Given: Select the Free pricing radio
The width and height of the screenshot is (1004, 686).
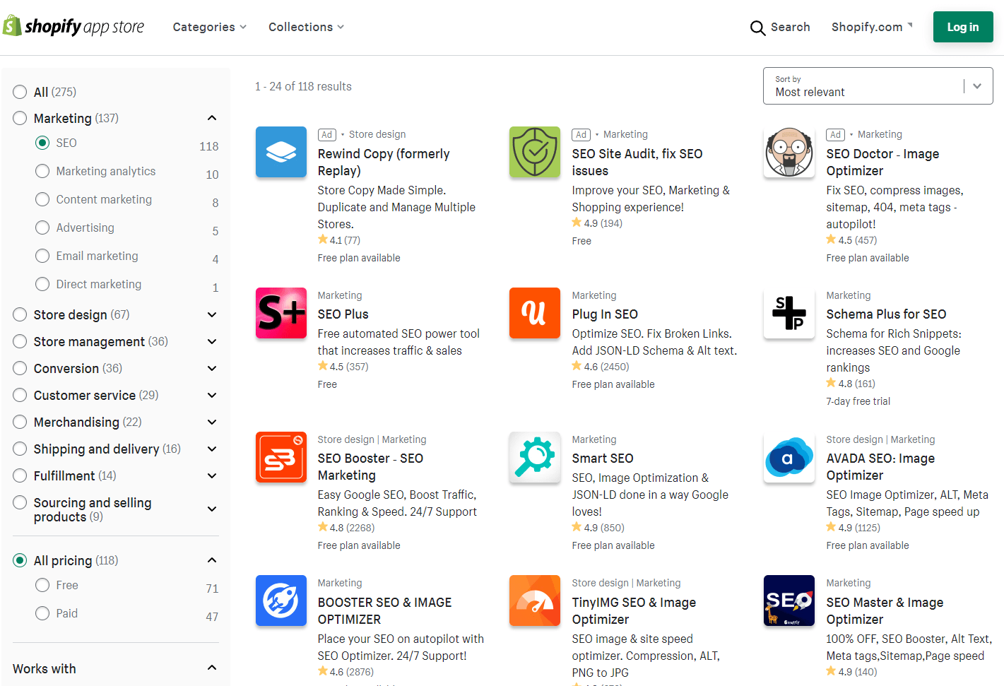Looking at the screenshot, I should click(x=42, y=585).
